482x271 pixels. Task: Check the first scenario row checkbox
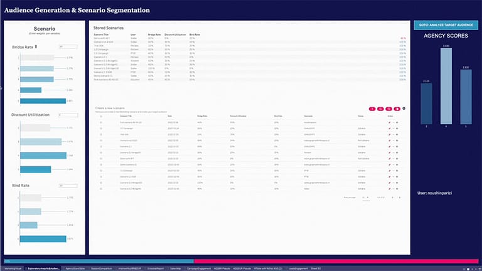(101, 122)
